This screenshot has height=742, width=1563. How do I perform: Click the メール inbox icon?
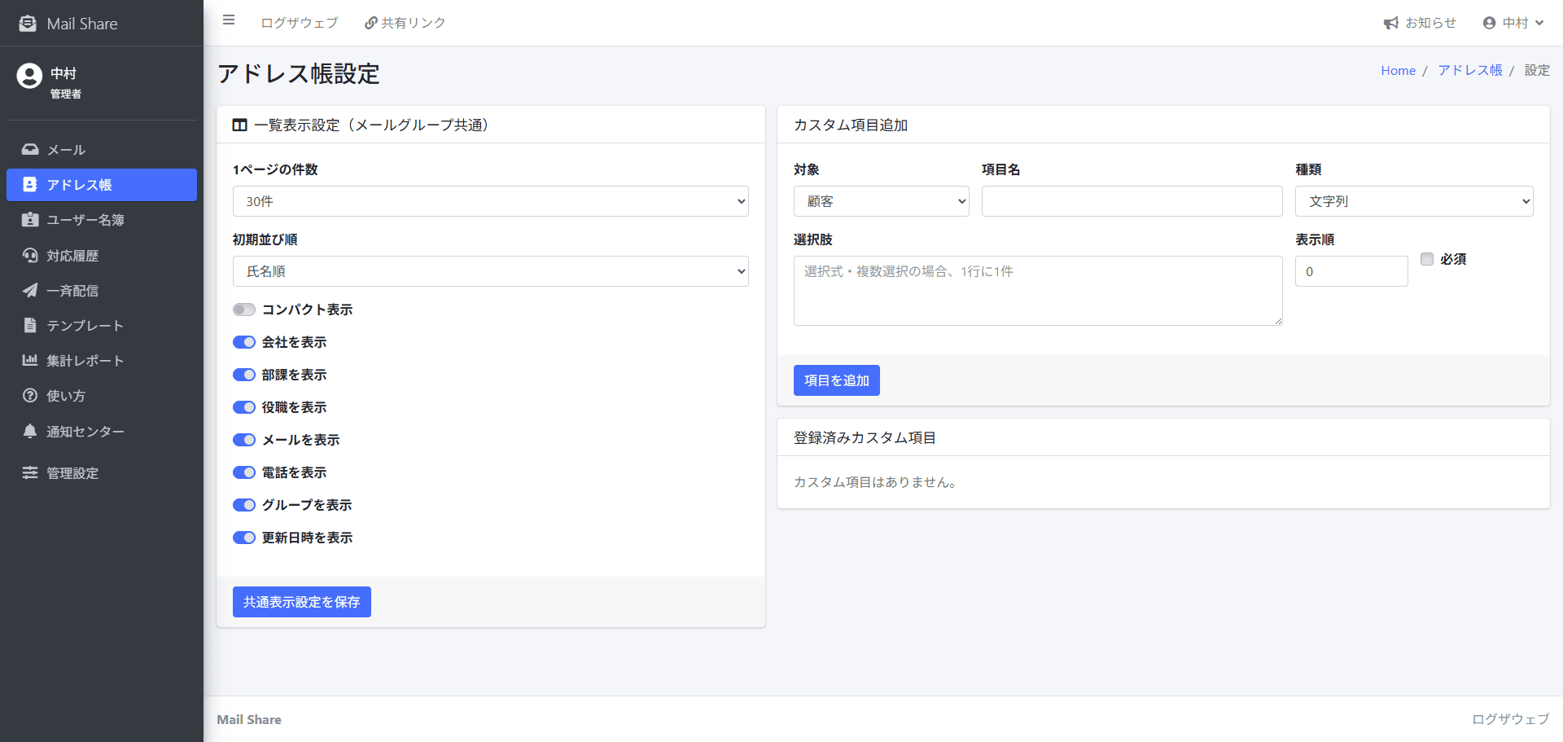click(x=30, y=150)
